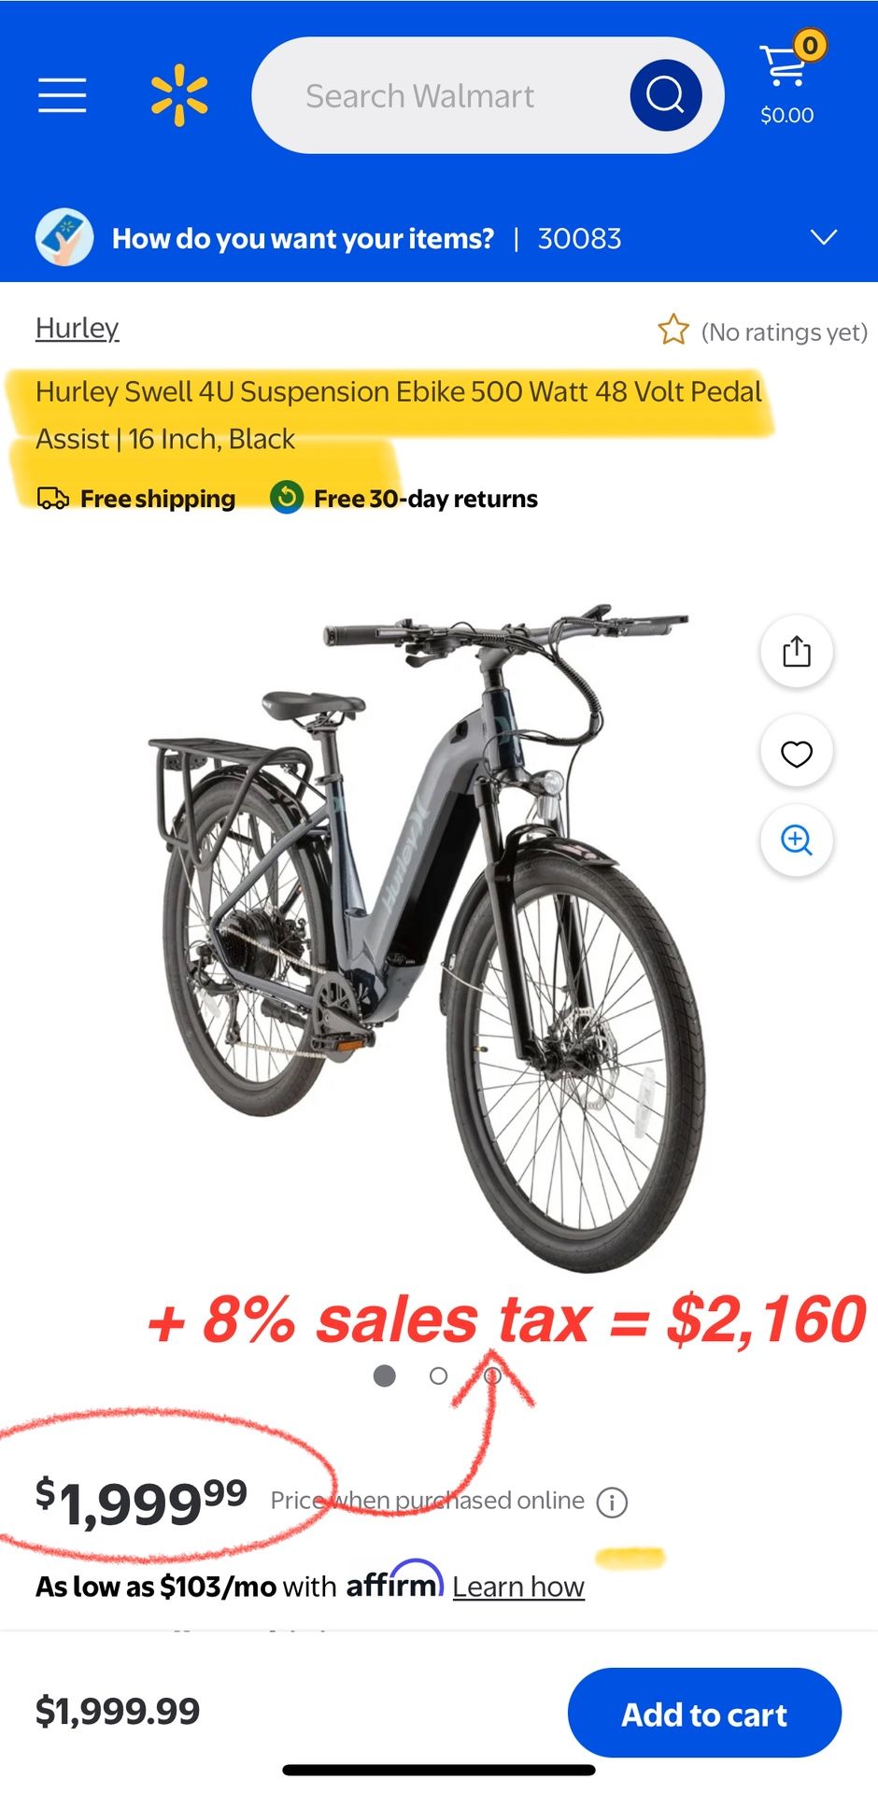
Task: Focus the Search Walmart input field
Action: coord(439,95)
